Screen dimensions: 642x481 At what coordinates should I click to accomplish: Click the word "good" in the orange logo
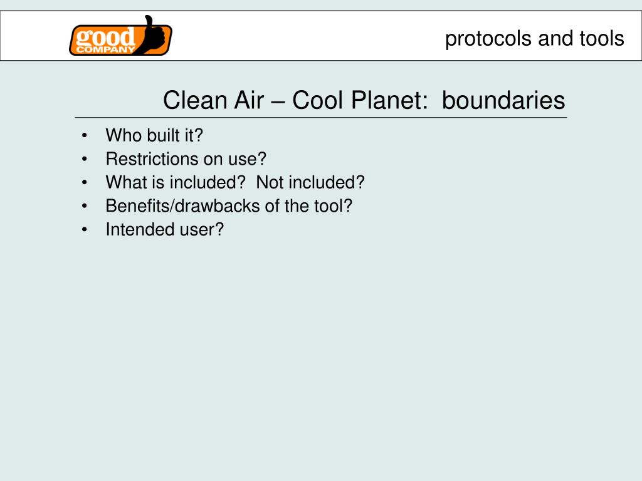[105, 37]
